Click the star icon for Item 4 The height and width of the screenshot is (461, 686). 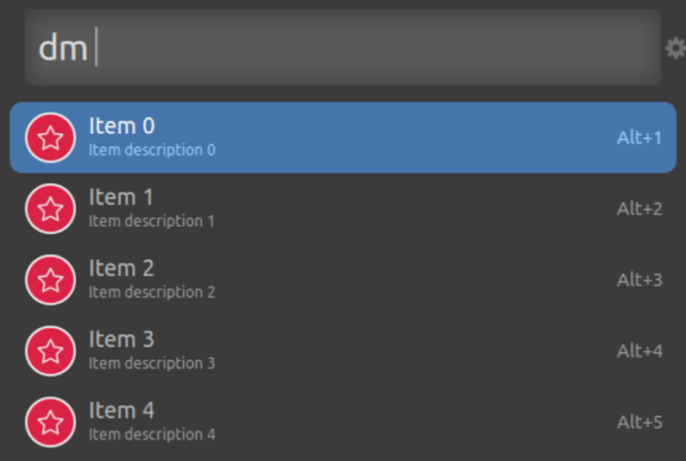pyautogui.click(x=50, y=422)
